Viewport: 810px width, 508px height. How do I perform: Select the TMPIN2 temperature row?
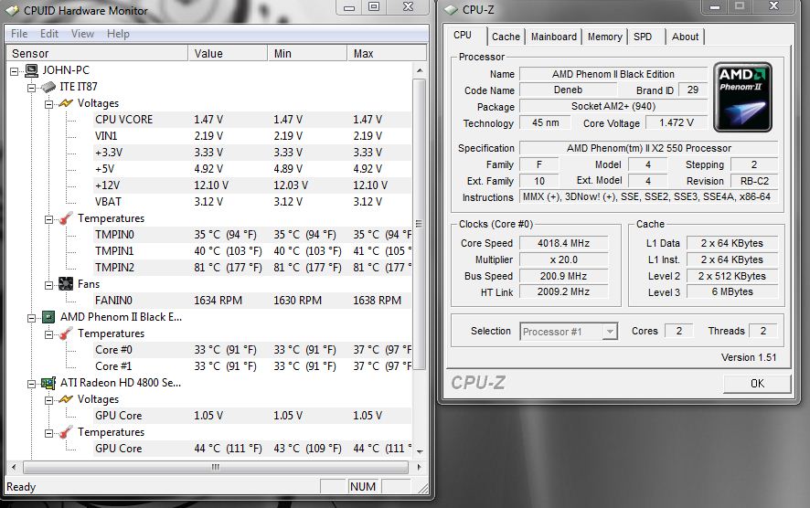coord(251,268)
